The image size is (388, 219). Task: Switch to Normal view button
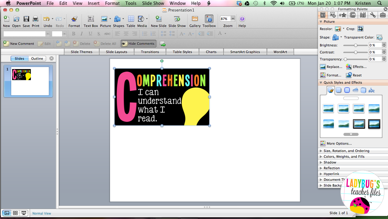click(x=7, y=213)
